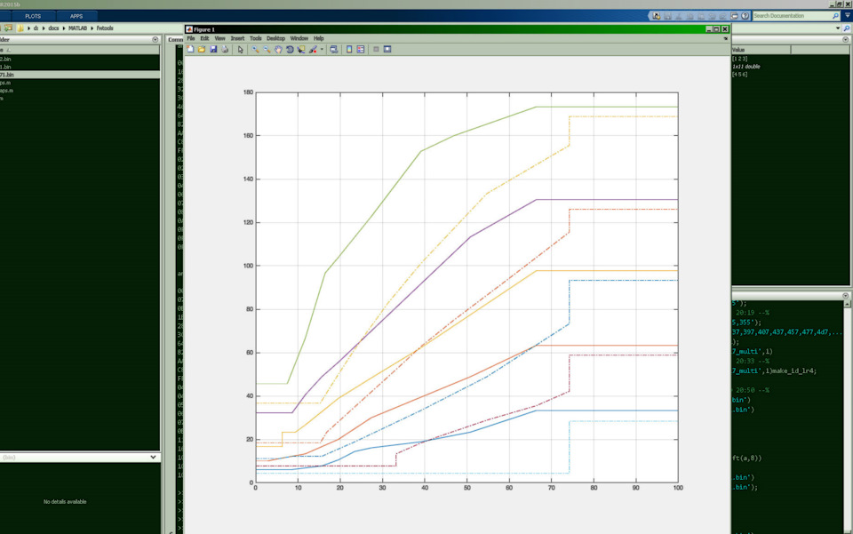Click Command History scrollbar up arrow
The image size is (853, 534).
pyautogui.click(x=847, y=304)
